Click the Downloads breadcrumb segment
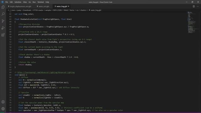Screen dimensions: 201x113 [27, 10]
